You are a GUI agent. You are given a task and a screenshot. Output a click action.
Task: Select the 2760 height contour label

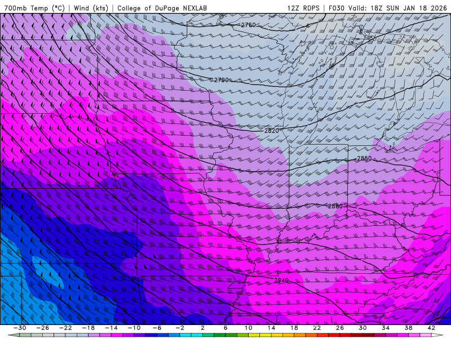coord(249,25)
